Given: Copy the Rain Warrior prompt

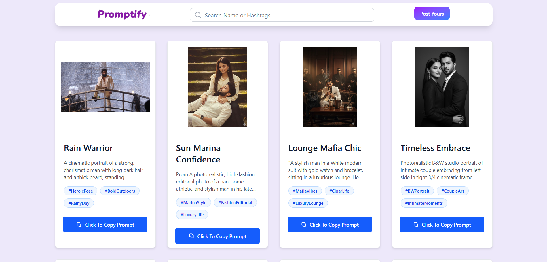Looking at the screenshot, I should pos(105,224).
